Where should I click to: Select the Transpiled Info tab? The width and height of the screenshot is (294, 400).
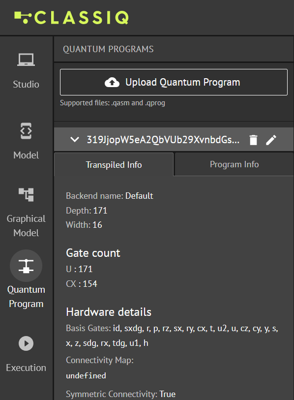pyautogui.click(x=114, y=164)
